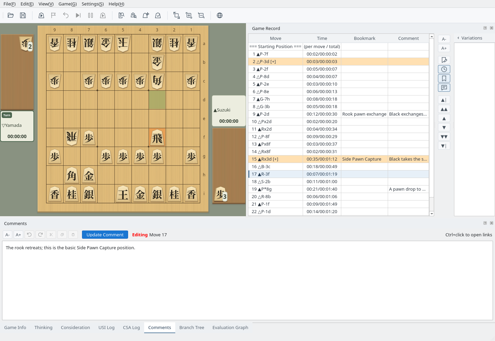The width and height of the screenshot is (495, 341).
Task: Enlarge the board with plus frame icon
Action: click(189, 15)
